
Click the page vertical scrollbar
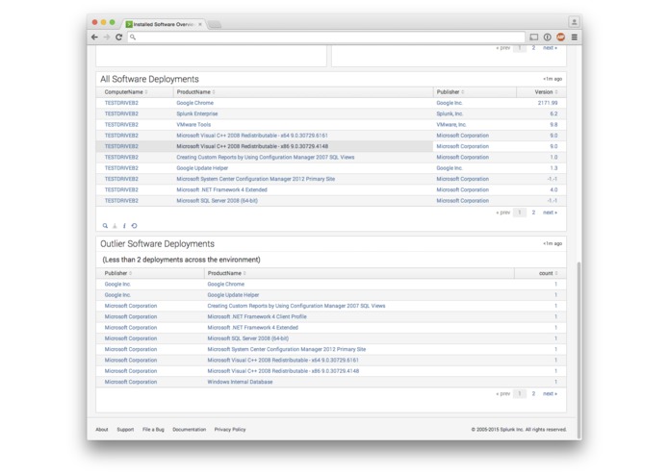[x=579, y=349]
